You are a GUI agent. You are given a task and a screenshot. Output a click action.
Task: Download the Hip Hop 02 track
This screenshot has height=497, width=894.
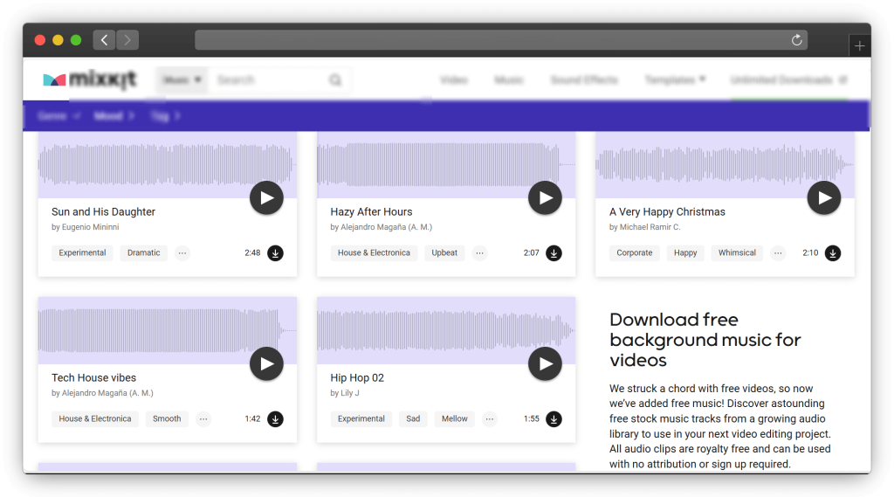click(554, 419)
